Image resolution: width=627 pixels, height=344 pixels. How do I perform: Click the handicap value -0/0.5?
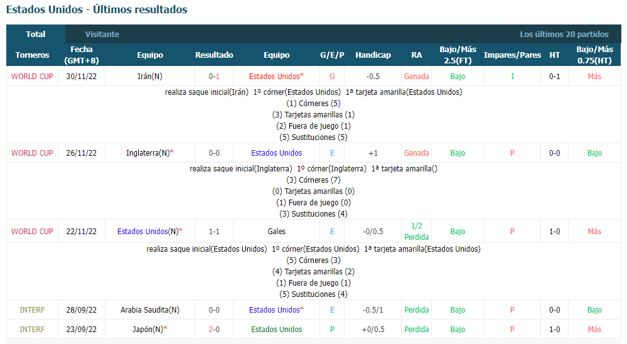click(373, 231)
